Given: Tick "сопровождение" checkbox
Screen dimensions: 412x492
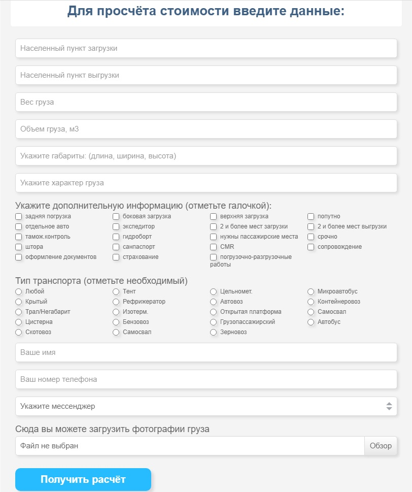Looking at the screenshot, I should tap(311, 247).
